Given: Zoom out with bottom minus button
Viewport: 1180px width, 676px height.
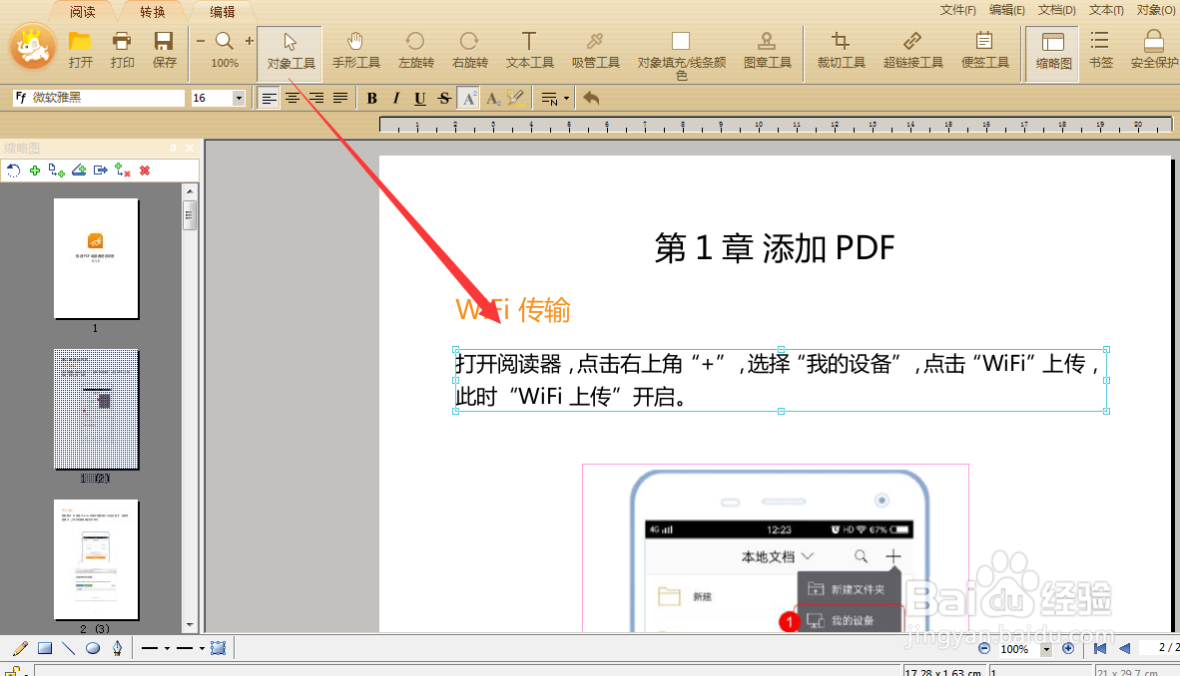Looking at the screenshot, I should (984, 648).
